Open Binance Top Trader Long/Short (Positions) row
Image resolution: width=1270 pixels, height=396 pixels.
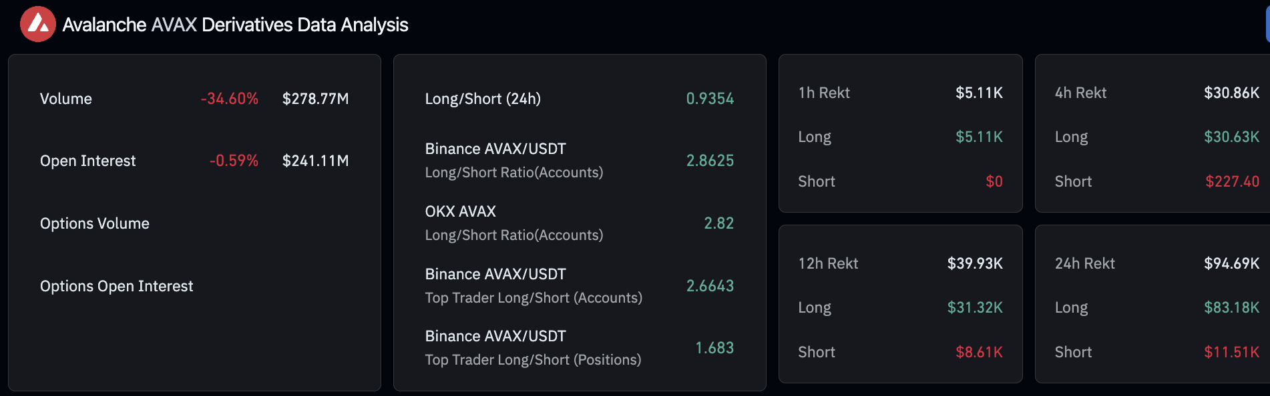[580, 348]
